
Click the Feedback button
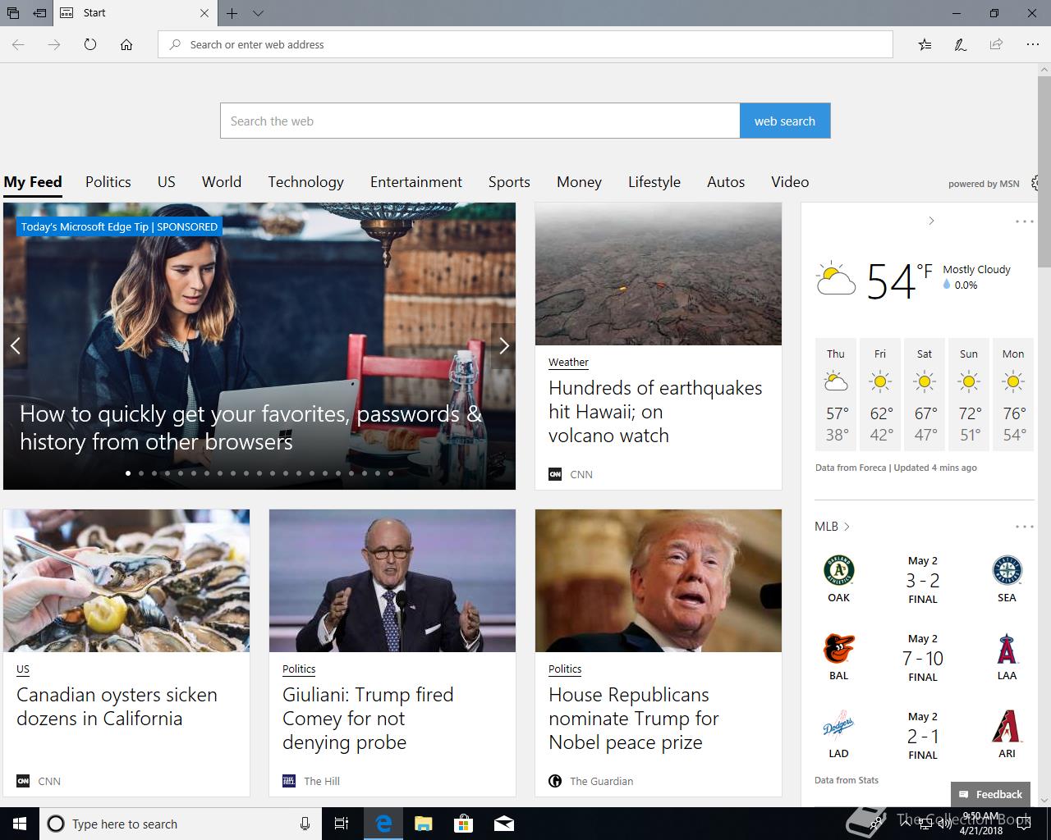click(x=990, y=794)
